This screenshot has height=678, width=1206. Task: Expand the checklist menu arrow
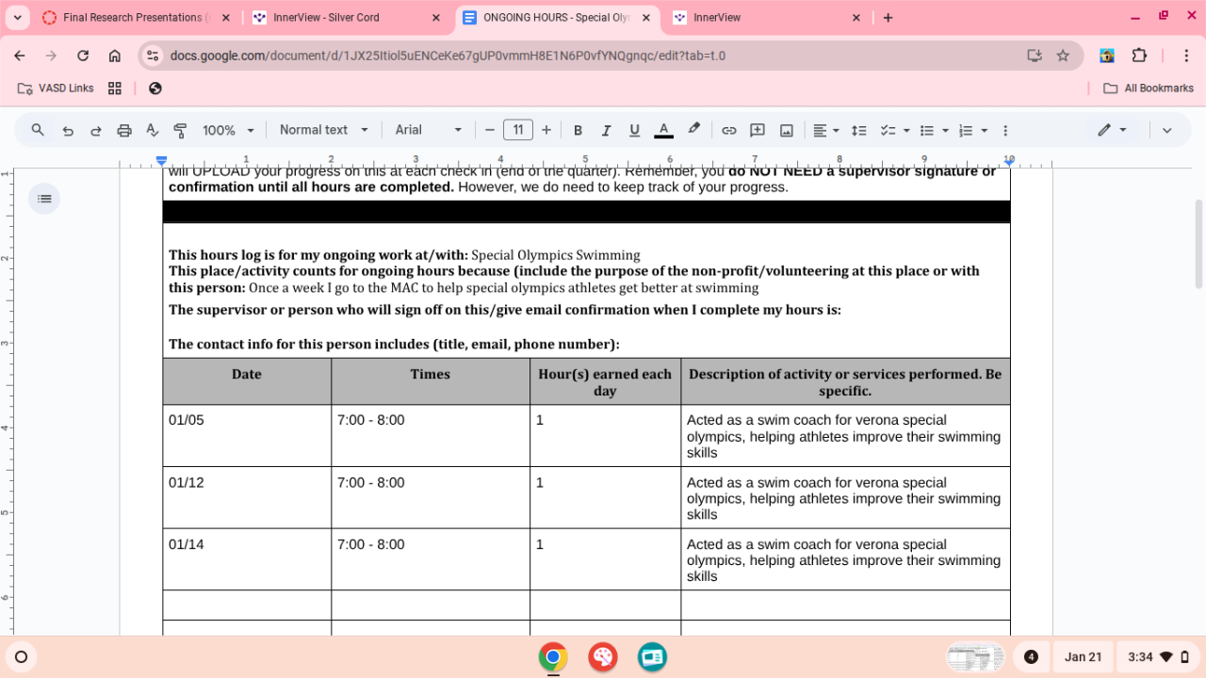click(x=906, y=130)
